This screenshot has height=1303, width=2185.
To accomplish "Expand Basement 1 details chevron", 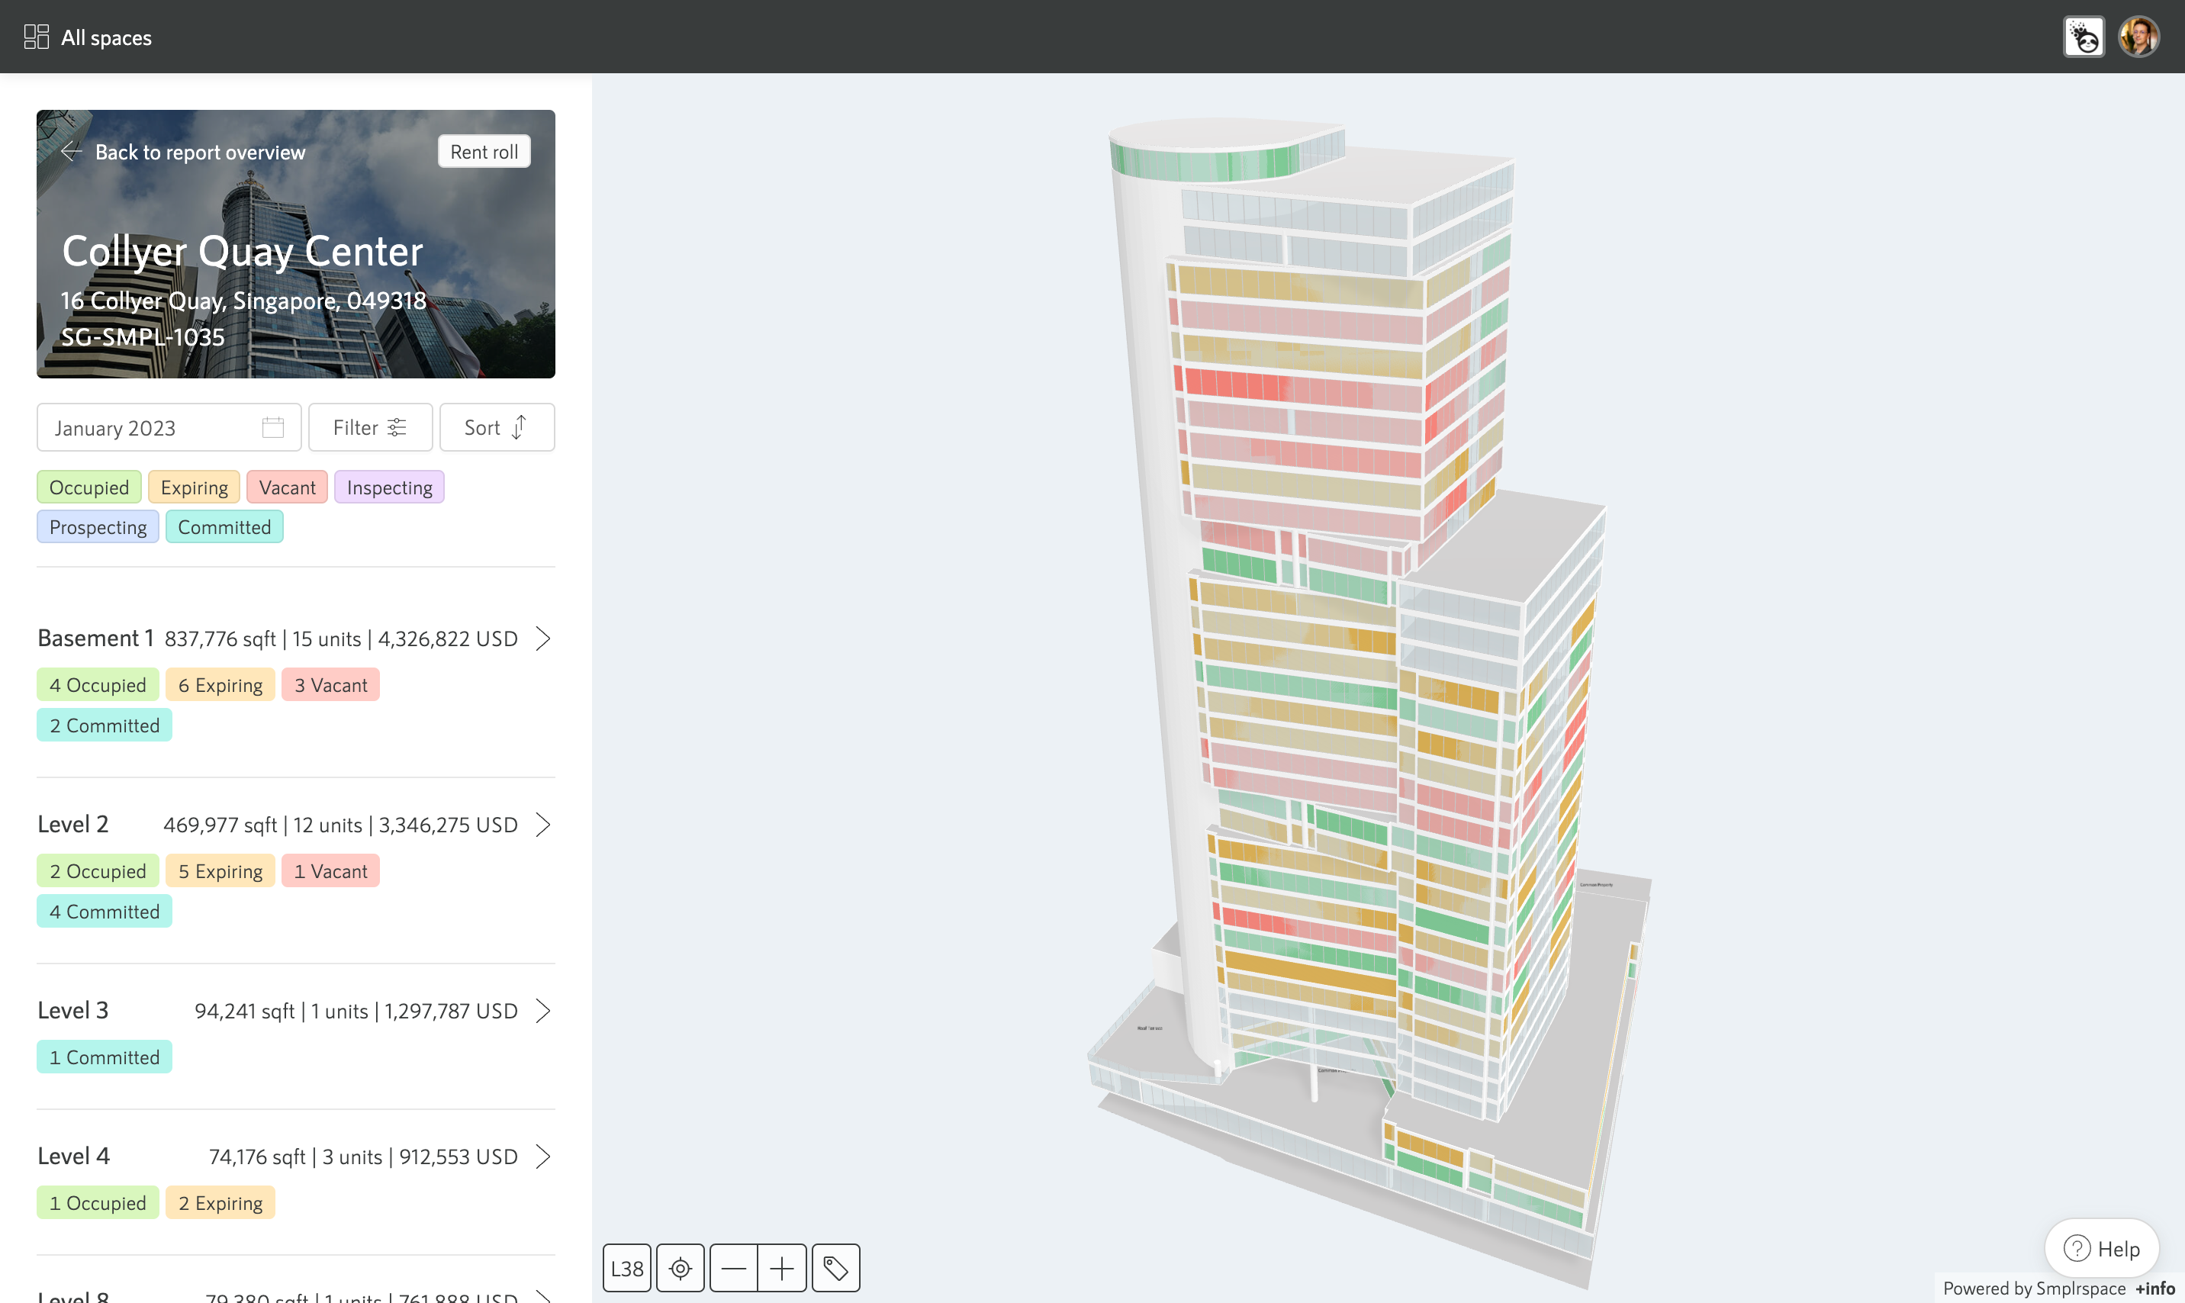I will pyautogui.click(x=542, y=639).
